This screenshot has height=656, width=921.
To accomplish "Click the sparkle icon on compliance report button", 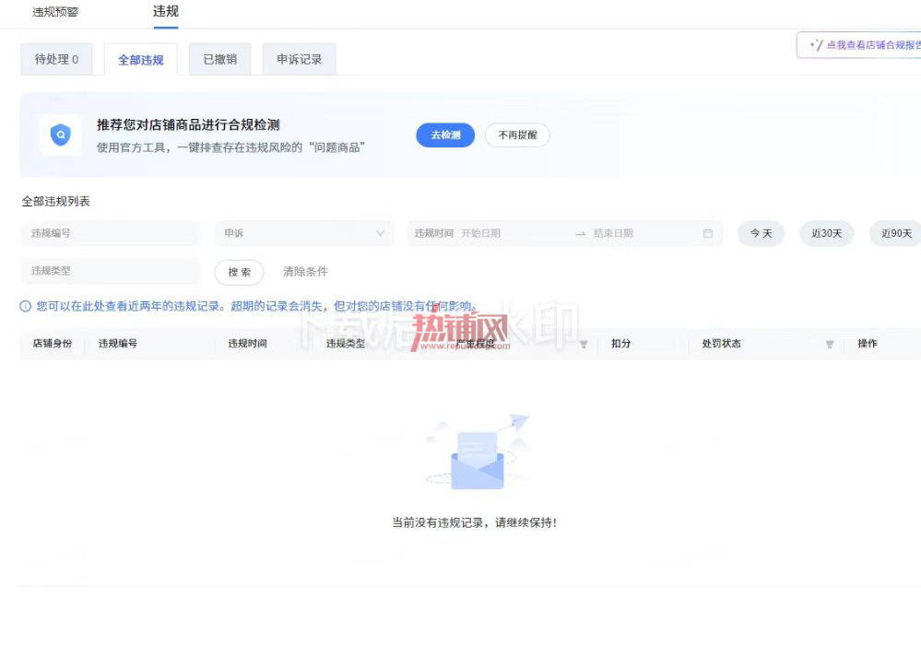I will (816, 45).
